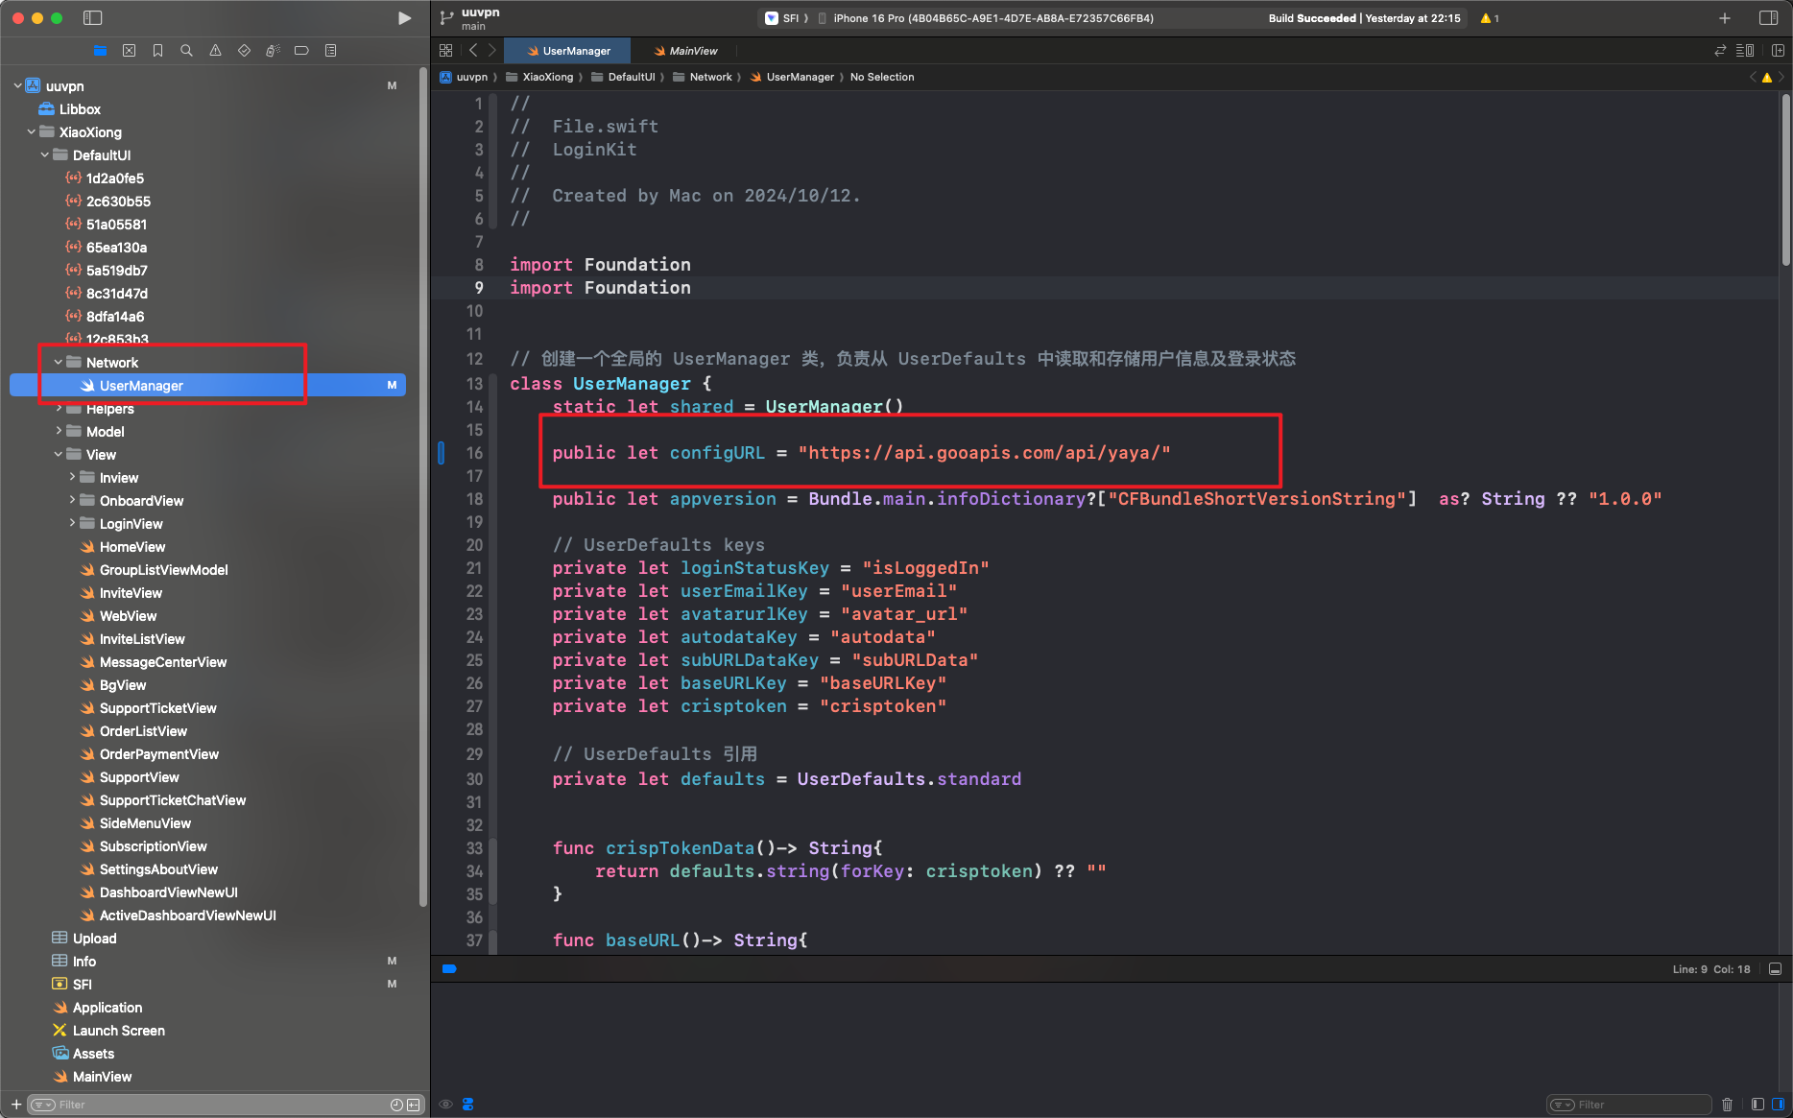Jump to the next issue in jump bar

point(1781,77)
